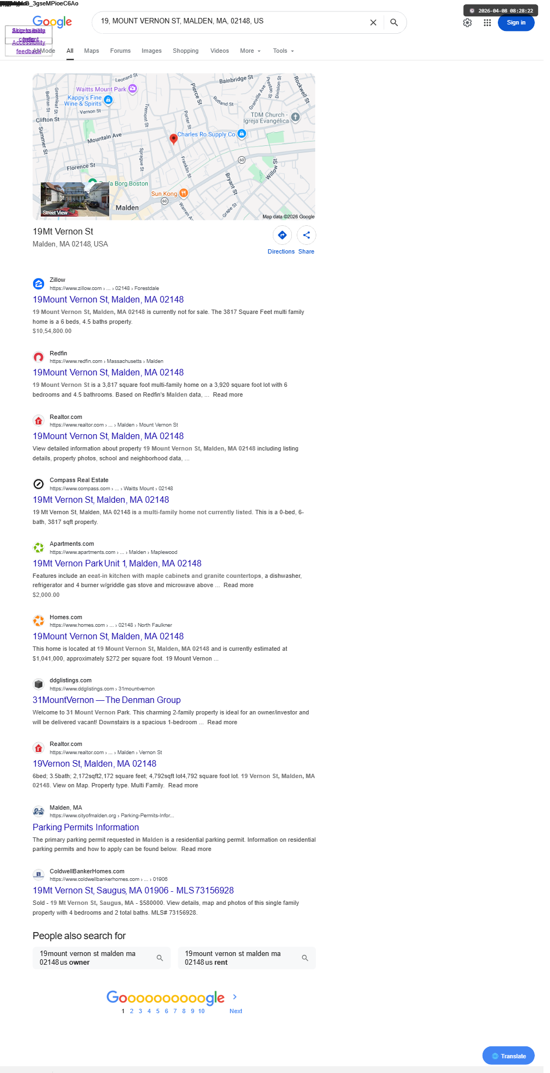Go to next page chevron arrow
Viewport: 550px width, 1073px height.
tap(235, 997)
